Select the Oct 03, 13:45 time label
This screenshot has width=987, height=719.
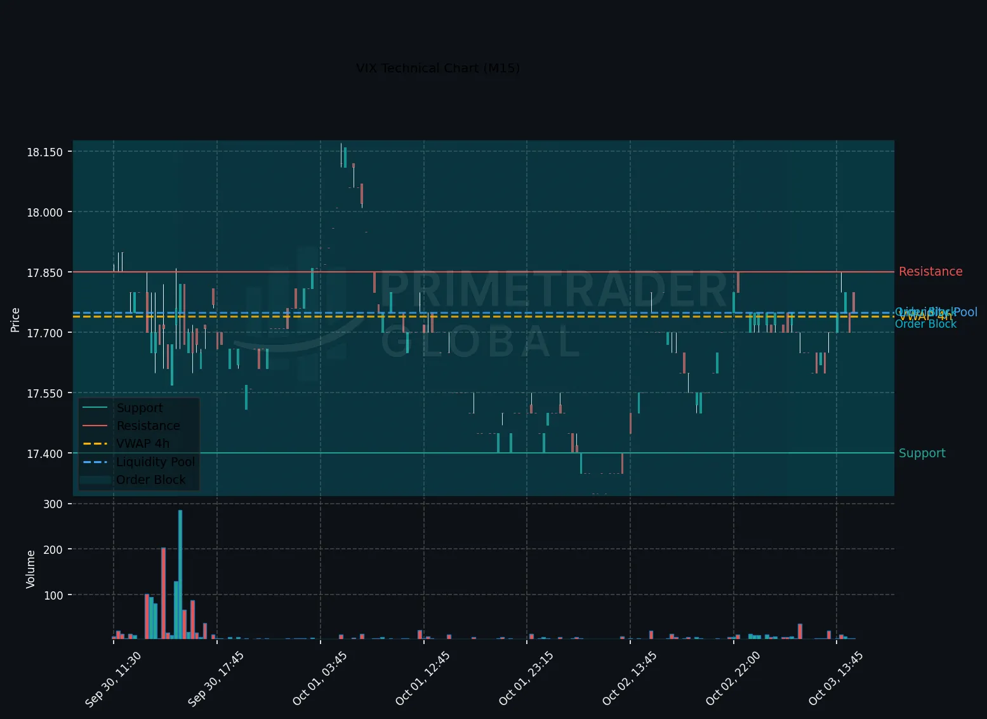pos(836,679)
